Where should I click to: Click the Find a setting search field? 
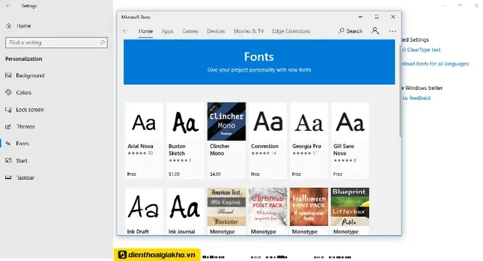coord(56,42)
